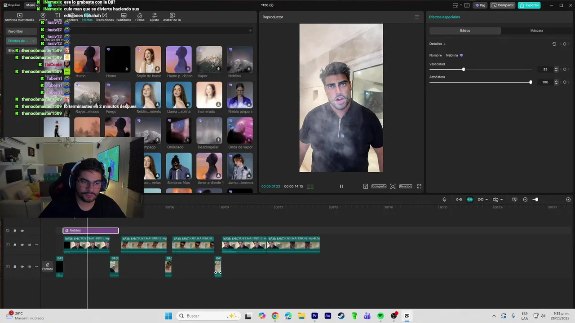Toggle the clip linkage icon
The width and height of the screenshot is (575, 323).
pyautogui.click(x=480, y=200)
